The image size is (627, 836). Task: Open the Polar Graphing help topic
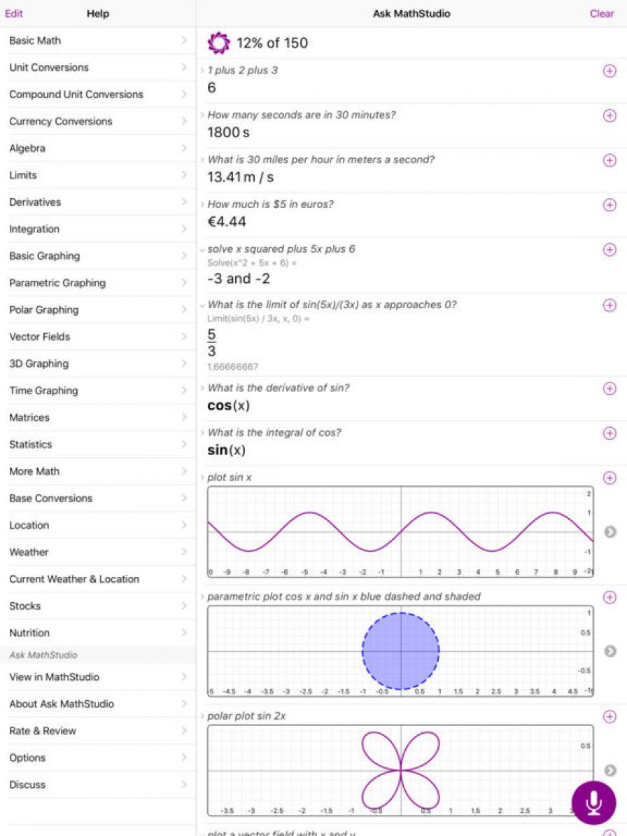(x=98, y=310)
